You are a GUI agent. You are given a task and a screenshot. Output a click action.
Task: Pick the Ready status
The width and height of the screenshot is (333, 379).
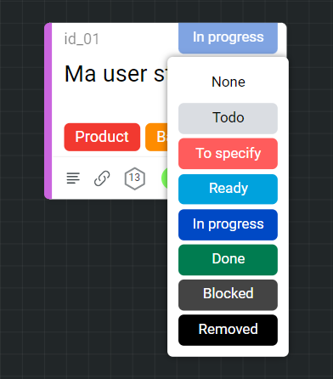[228, 189]
